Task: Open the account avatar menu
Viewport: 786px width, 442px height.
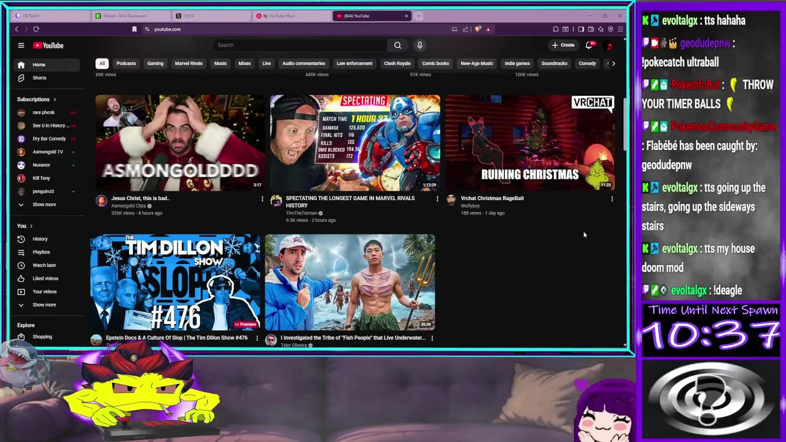Action: pyautogui.click(x=609, y=45)
